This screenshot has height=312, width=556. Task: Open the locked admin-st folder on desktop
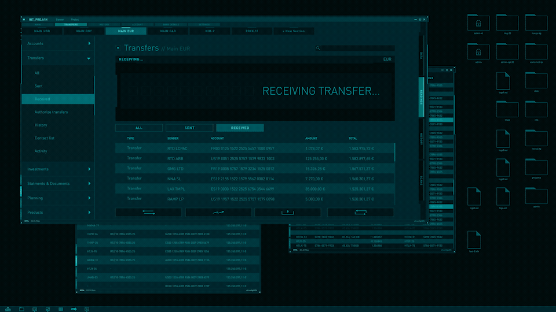[478, 23]
